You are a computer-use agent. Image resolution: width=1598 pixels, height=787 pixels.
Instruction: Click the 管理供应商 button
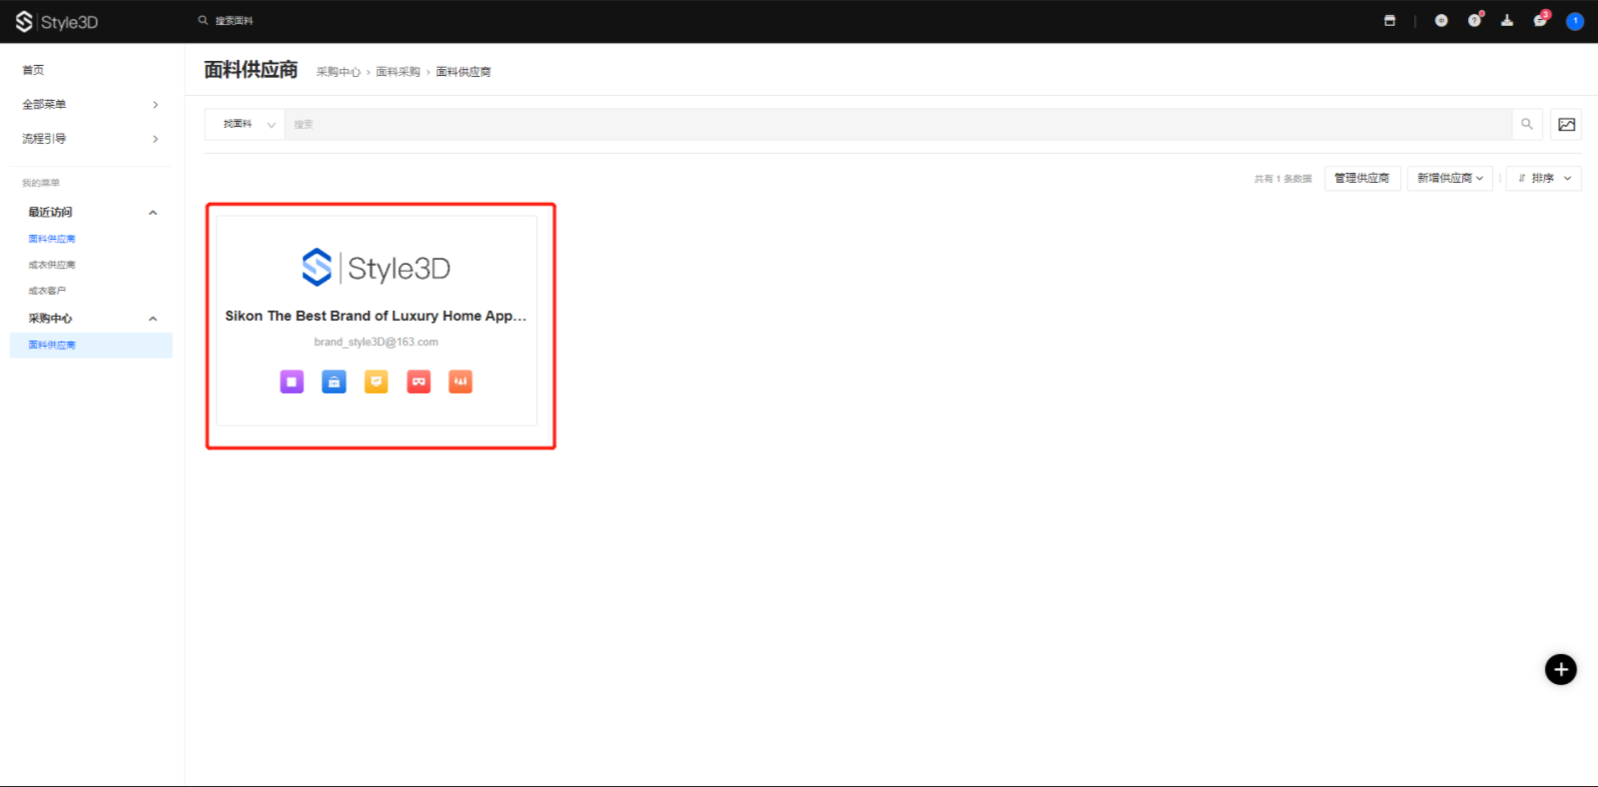1361,179
